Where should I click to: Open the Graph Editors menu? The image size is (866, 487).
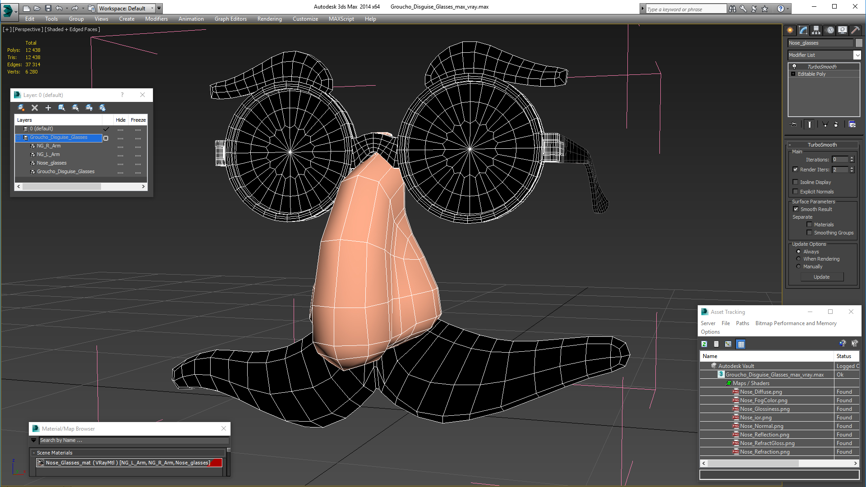(230, 19)
